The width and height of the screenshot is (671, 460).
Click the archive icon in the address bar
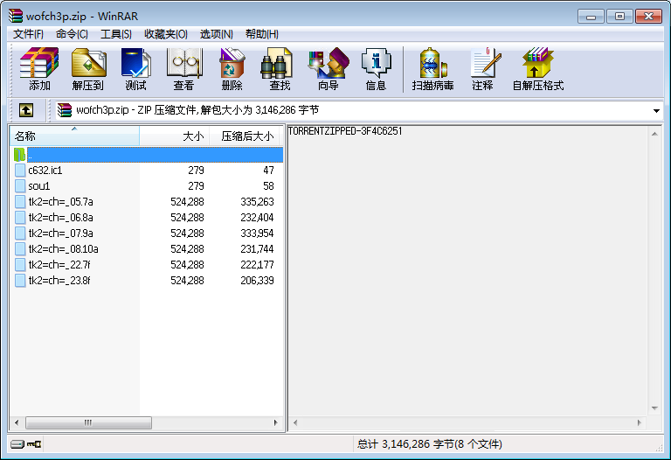pos(65,110)
